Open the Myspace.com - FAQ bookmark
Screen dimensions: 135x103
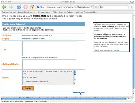coord(47,12)
